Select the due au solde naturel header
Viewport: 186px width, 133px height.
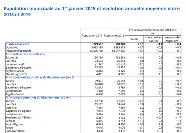[153, 39]
